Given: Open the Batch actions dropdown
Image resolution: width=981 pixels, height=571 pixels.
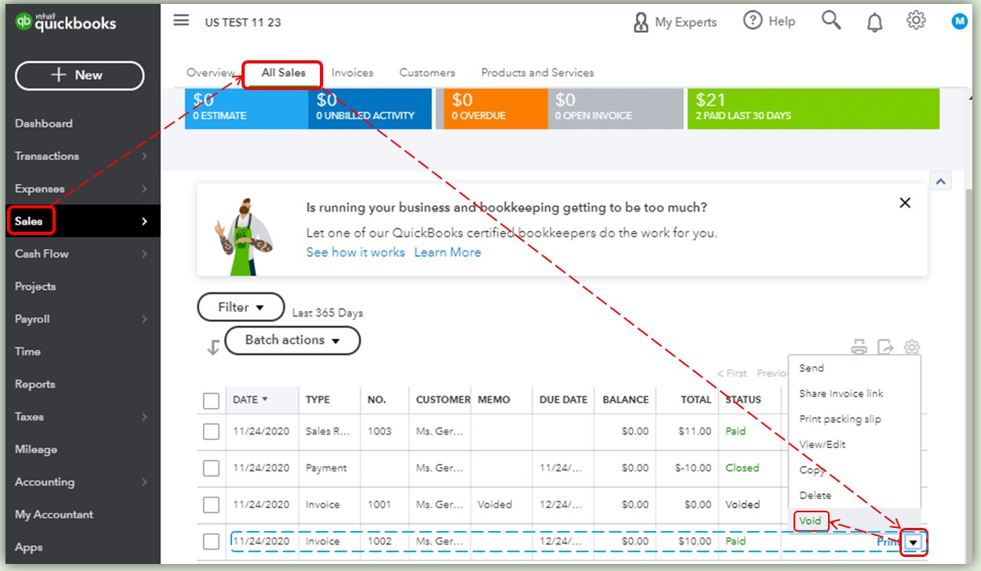Looking at the screenshot, I should point(292,340).
